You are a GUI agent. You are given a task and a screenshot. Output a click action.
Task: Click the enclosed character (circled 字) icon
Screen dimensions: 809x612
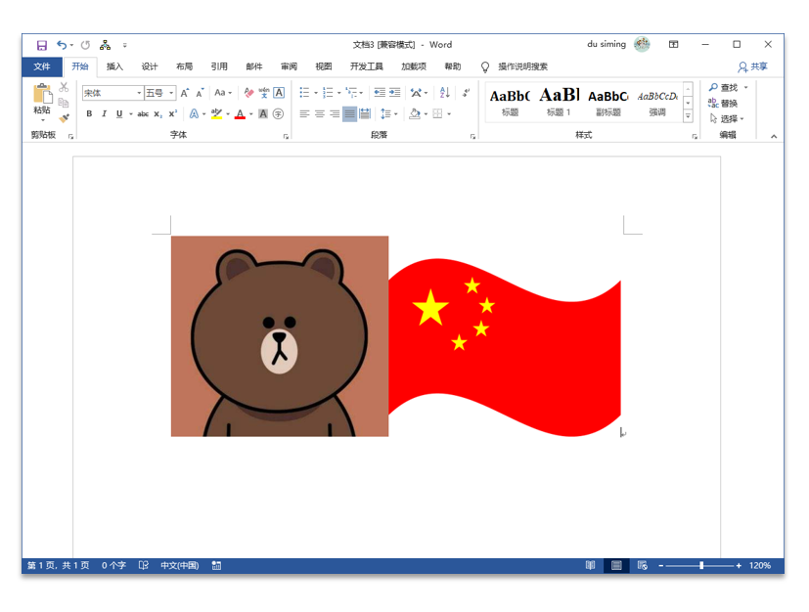click(x=278, y=114)
